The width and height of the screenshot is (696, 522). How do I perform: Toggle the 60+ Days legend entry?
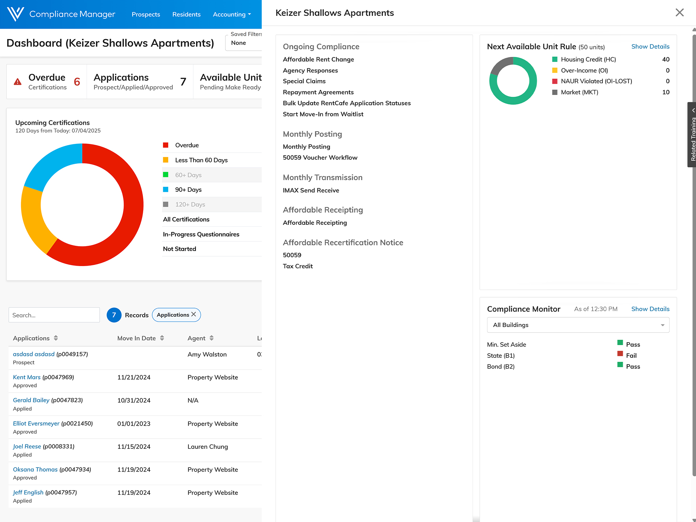click(188, 175)
